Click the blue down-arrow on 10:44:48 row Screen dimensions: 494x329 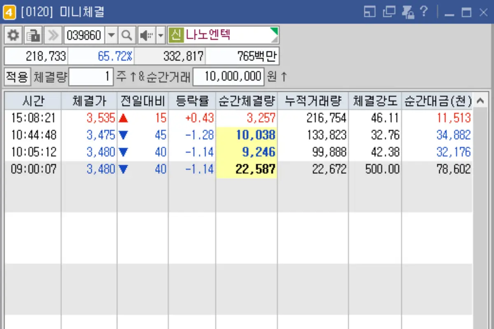pos(123,135)
